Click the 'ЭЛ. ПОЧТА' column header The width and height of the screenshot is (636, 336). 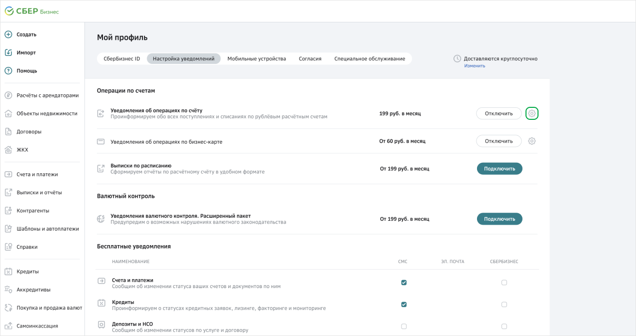(x=452, y=262)
